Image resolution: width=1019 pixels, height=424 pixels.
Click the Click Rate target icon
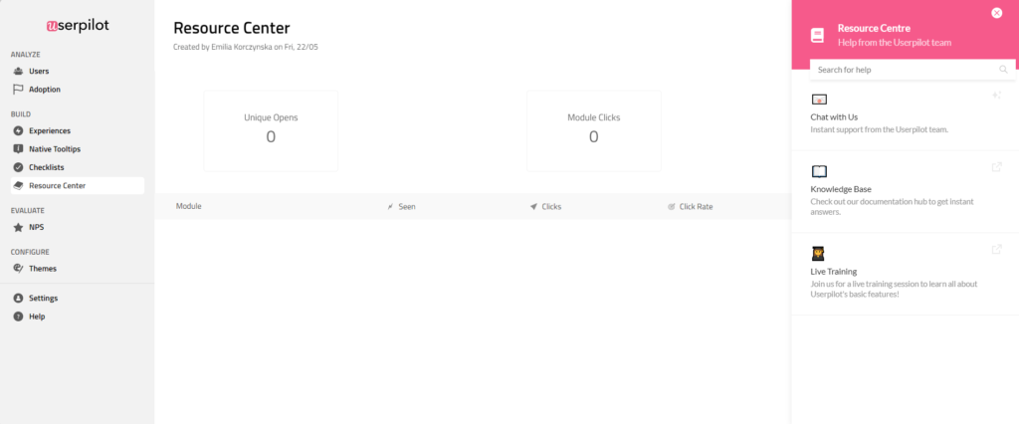(x=672, y=206)
